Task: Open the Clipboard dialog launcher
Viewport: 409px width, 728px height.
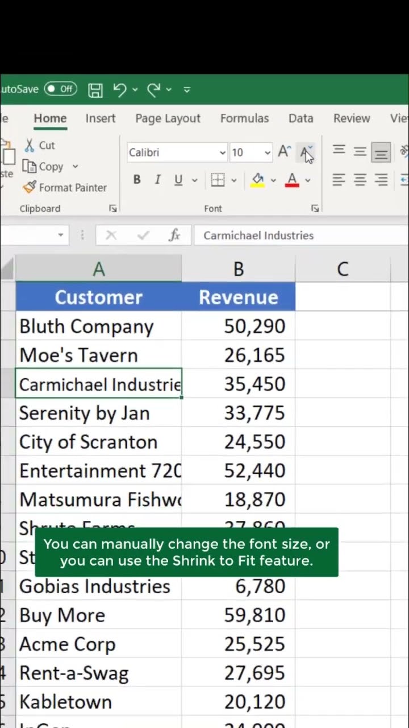Action: [113, 209]
